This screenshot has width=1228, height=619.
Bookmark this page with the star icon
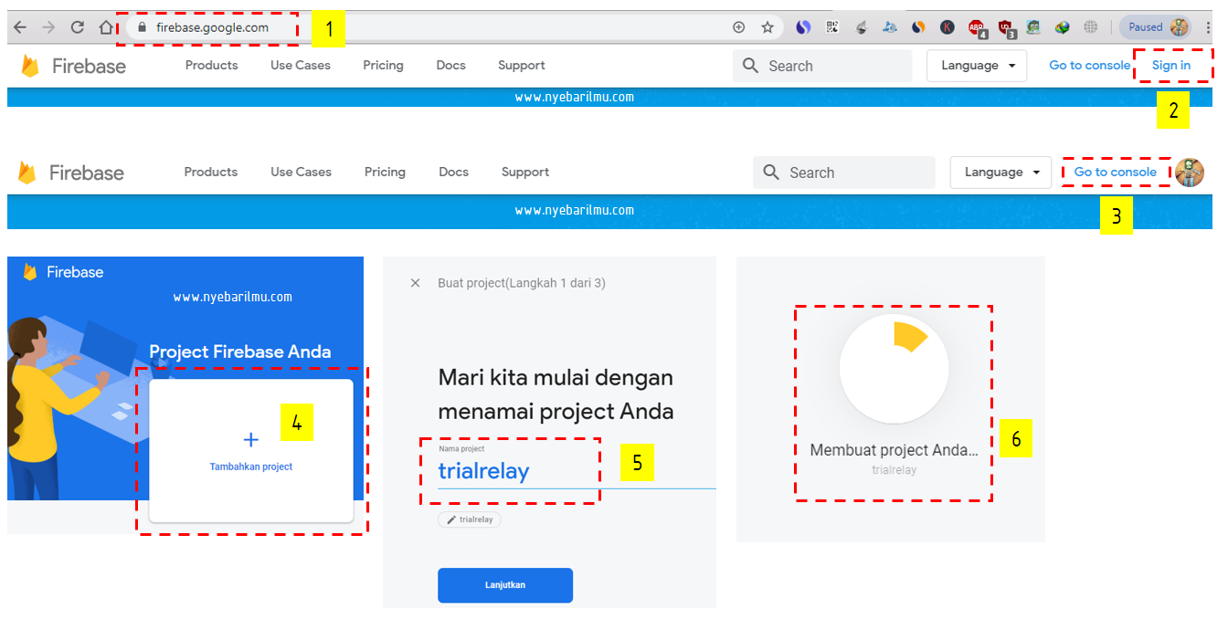pos(767,27)
